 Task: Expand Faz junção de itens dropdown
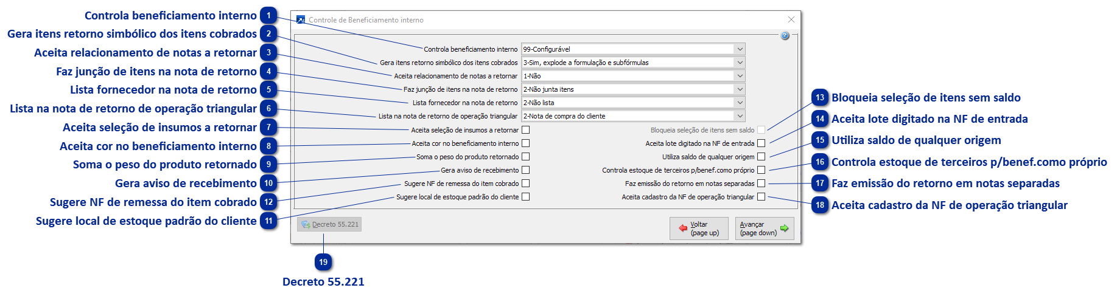(x=740, y=89)
